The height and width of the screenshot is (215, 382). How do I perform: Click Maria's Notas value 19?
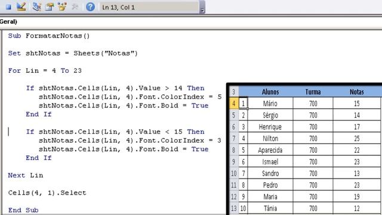pos(357,196)
